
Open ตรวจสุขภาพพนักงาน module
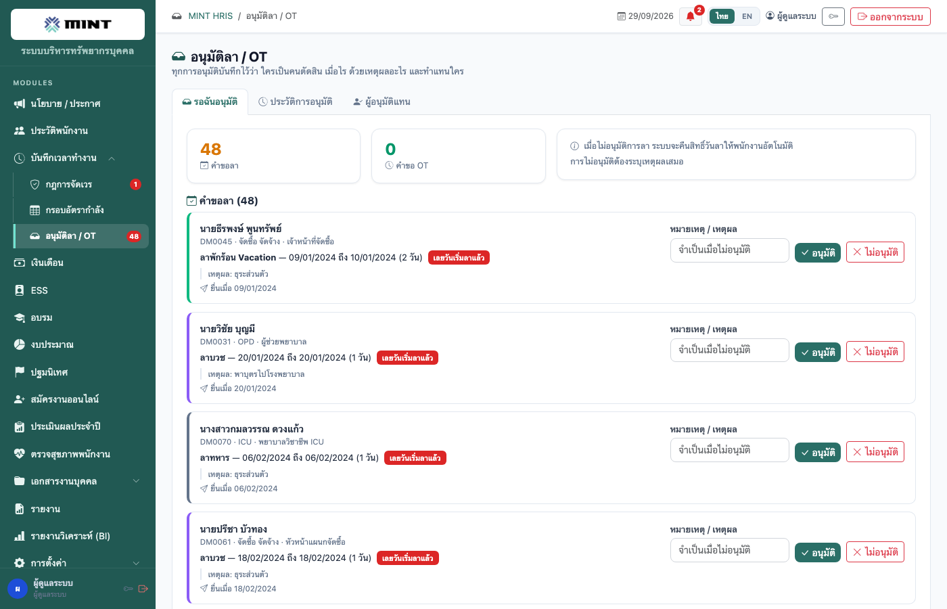pyautogui.click(x=78, y=454)
